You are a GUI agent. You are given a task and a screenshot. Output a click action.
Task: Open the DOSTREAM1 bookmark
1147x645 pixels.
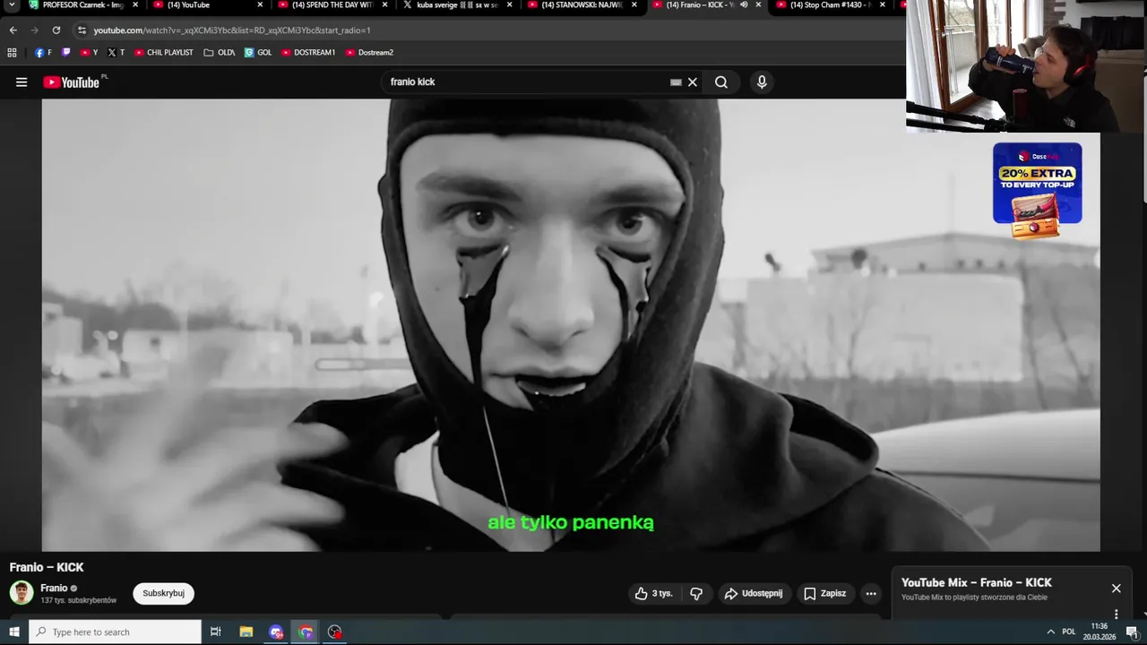[x=308, y=53]
